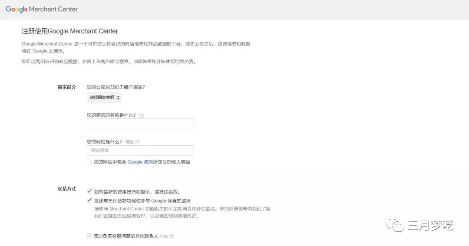Open the 选择国家/地区 country dropdown
Screen dimensions: 469x246
tap(104, 98)
